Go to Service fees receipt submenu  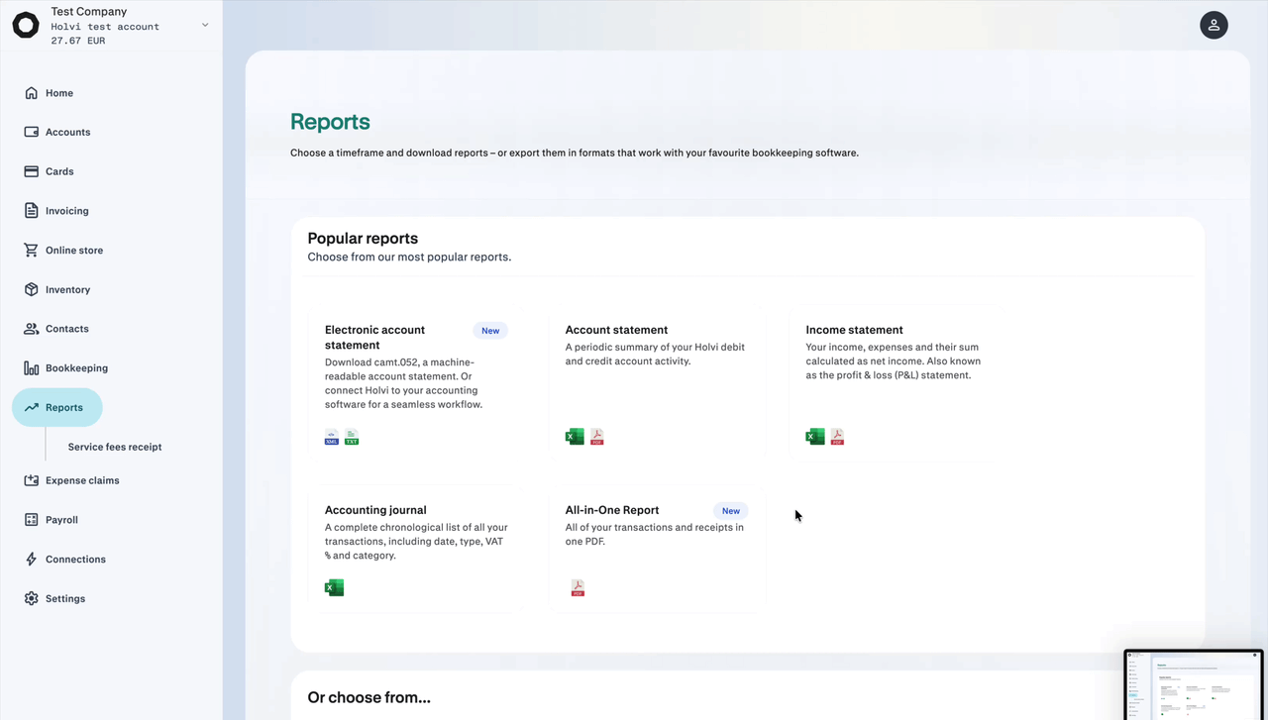coord(115,447)
